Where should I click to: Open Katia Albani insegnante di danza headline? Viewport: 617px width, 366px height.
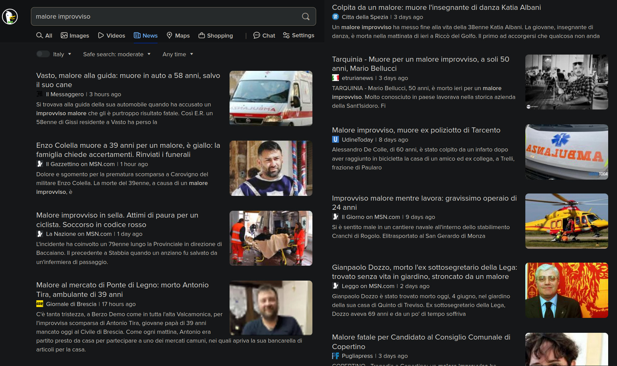pyautogui.click(x=436, y=7)
